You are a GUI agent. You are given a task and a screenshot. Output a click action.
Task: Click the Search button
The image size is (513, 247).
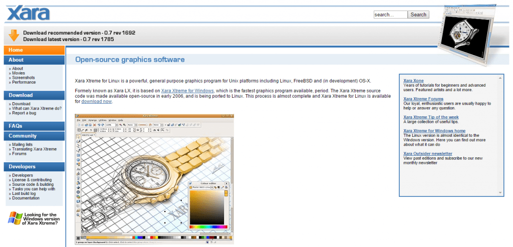tap(418, 15)
